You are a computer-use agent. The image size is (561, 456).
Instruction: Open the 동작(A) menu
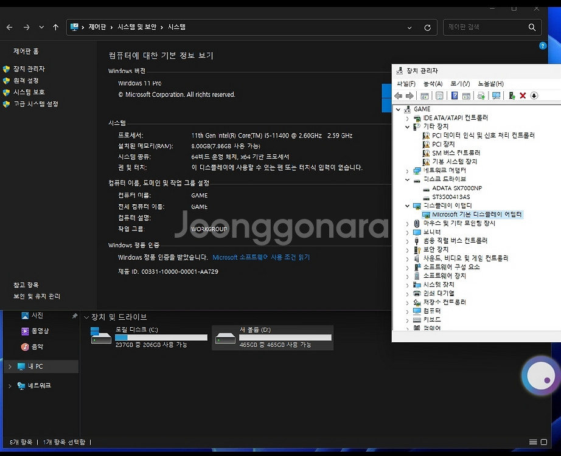[433, 84]
